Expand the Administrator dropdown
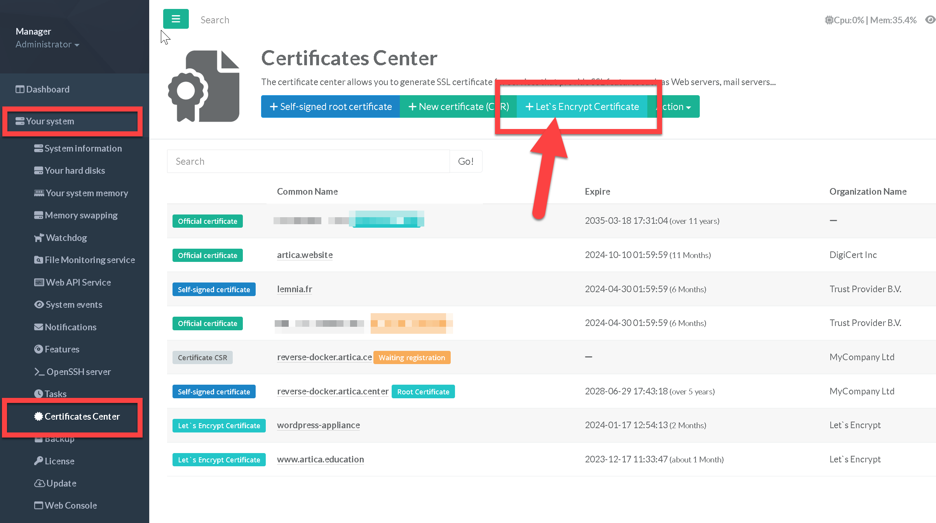Image resolution: width=936 pixels, height=523 pixels. pyautogui.click(x=47, y=45)
